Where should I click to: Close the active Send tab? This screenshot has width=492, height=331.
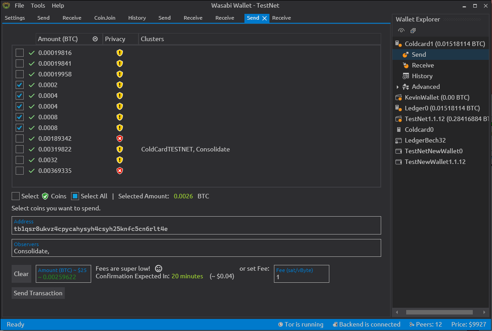point(265,18)
